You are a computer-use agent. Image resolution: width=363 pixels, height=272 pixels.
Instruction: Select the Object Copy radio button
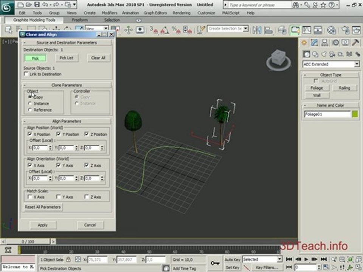(30, 97)
